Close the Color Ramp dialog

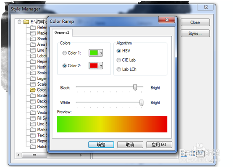click(x=167, y=20)
